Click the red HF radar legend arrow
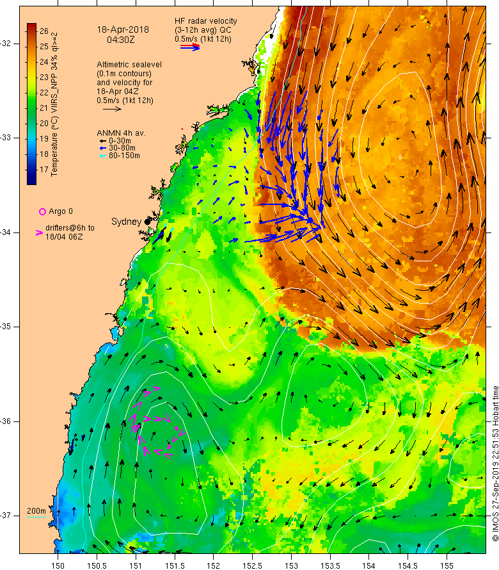 click(x=189, y=45)
